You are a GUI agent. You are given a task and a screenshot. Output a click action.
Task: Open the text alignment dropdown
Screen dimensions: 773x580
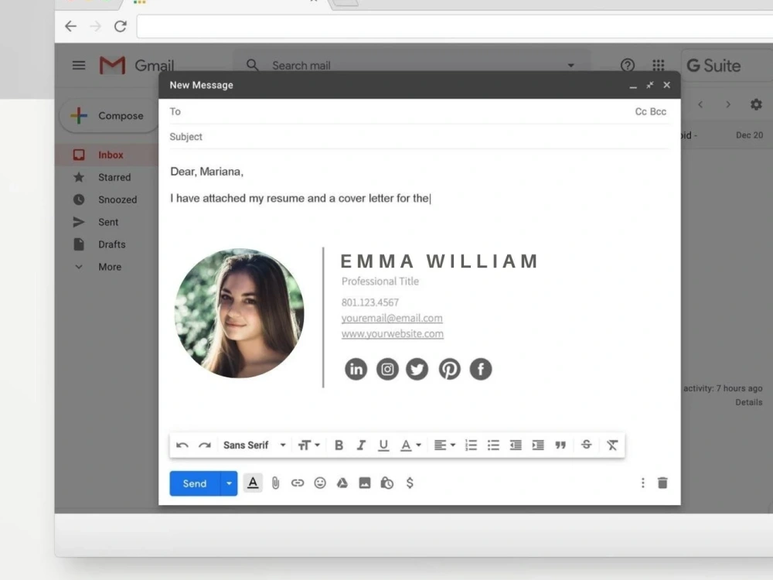click(x=444, y=445)
